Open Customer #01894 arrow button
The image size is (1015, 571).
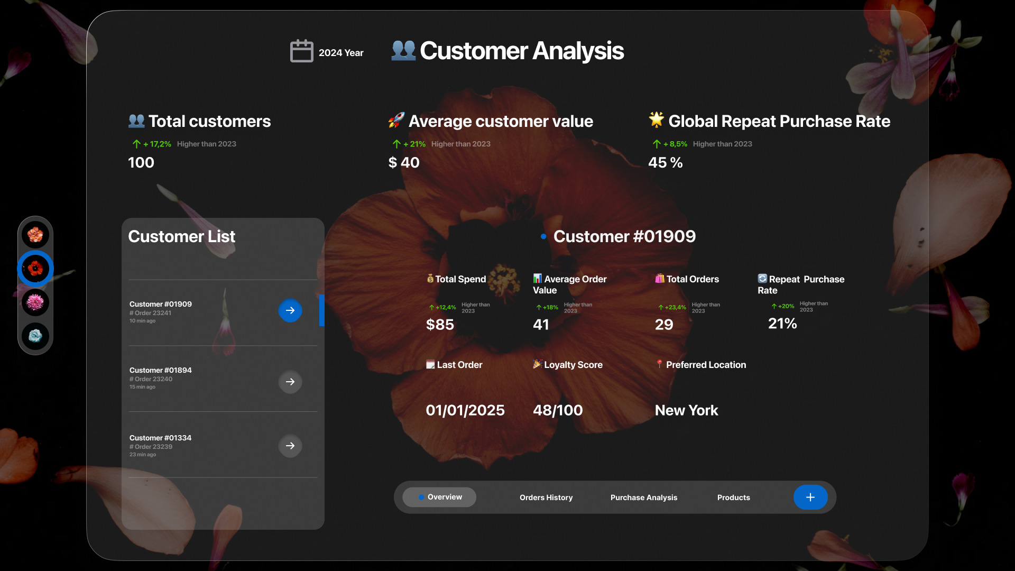click(x=290, y=382)
